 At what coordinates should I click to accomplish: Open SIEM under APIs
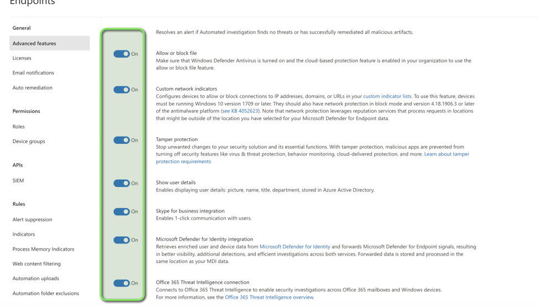point(18,180)
